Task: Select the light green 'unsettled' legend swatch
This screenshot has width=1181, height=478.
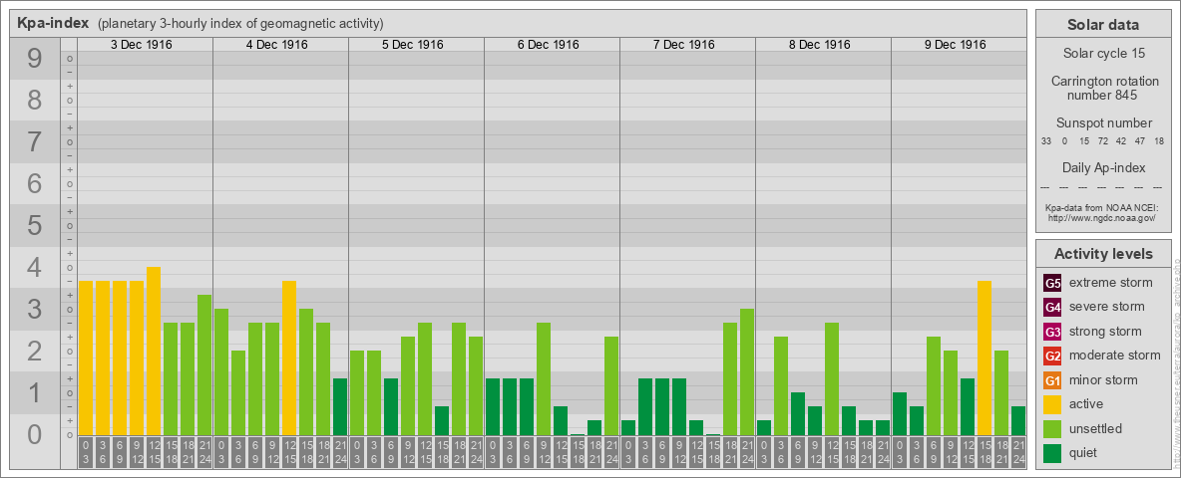Action: coord(1052,429)
